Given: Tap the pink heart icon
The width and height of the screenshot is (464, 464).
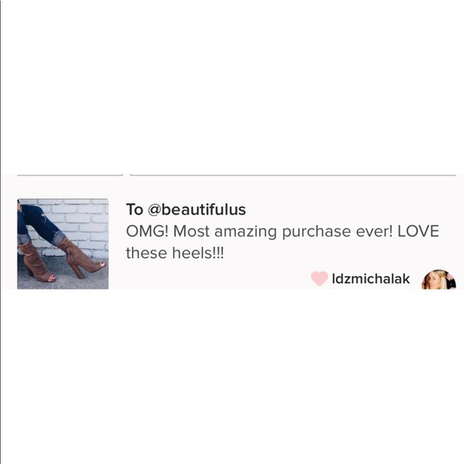Looking at the screenshot, I should point(319,278).
